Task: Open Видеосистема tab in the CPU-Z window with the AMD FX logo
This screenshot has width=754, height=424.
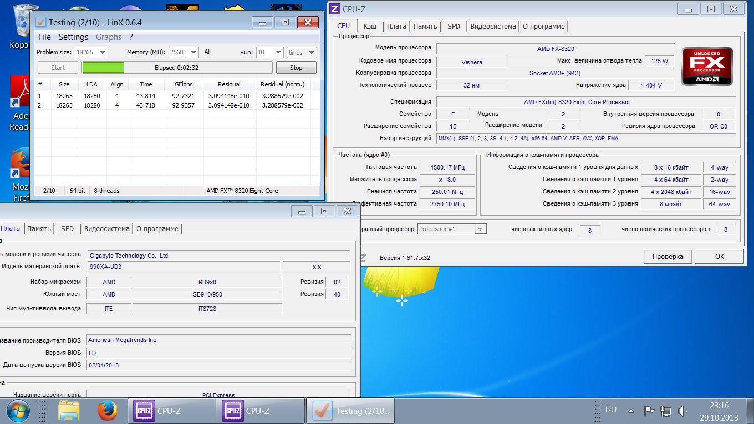Action: coord(492,26)
